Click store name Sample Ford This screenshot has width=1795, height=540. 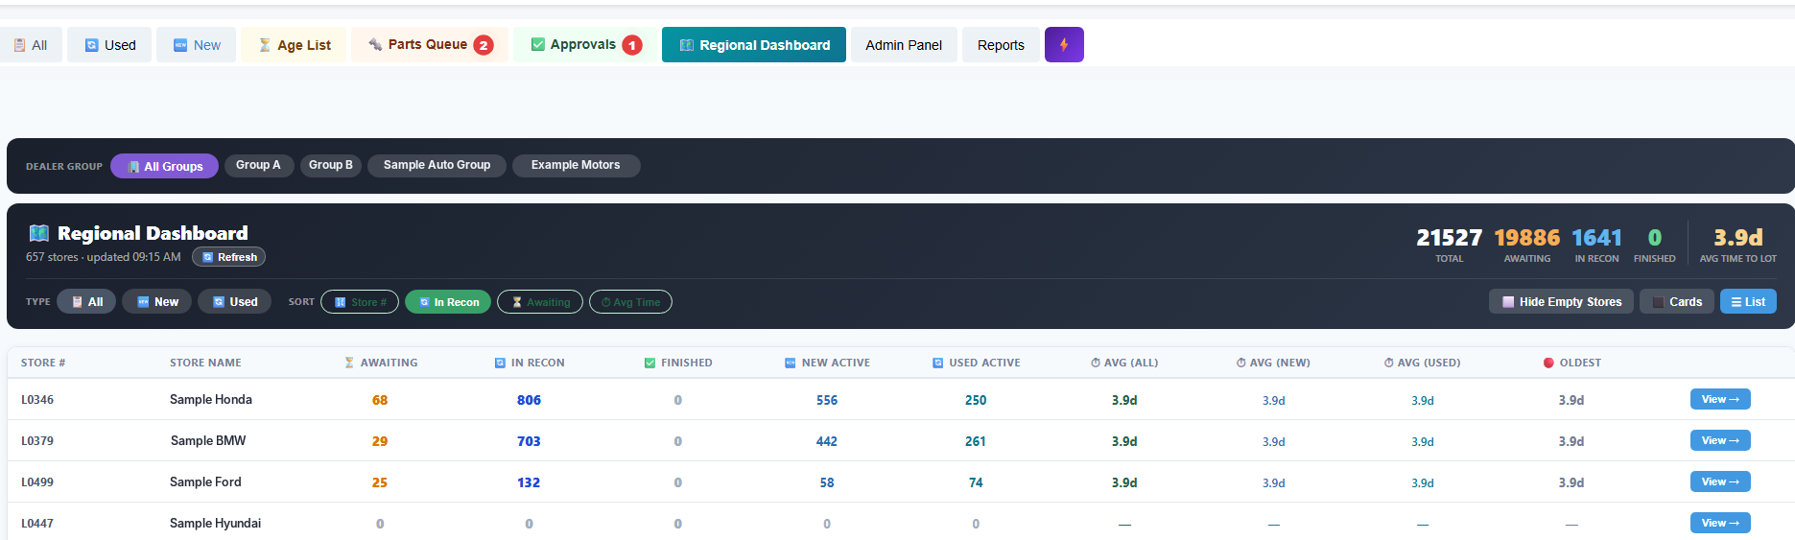tap(205, 481)
